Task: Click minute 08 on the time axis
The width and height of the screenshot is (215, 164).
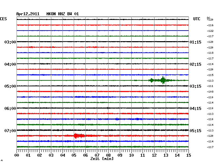Action: click(108, 155)
